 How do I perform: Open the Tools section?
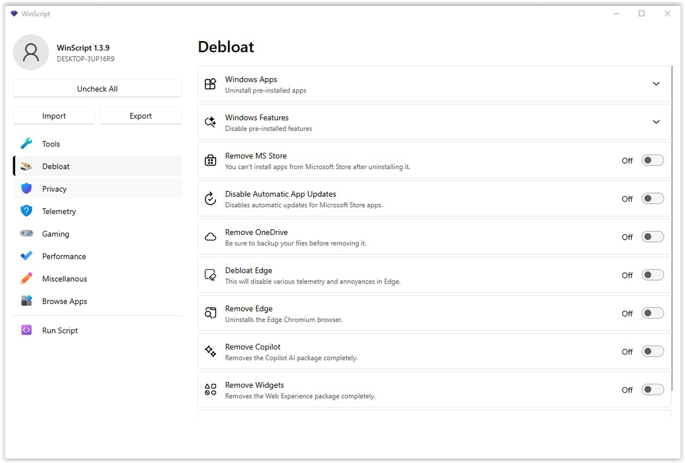point(97,144)
